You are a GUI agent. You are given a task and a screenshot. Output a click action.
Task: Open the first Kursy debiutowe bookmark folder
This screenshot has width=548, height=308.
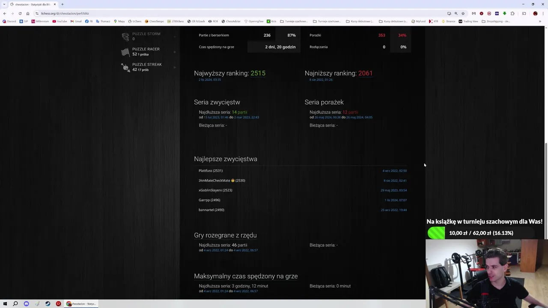(359, 21)
